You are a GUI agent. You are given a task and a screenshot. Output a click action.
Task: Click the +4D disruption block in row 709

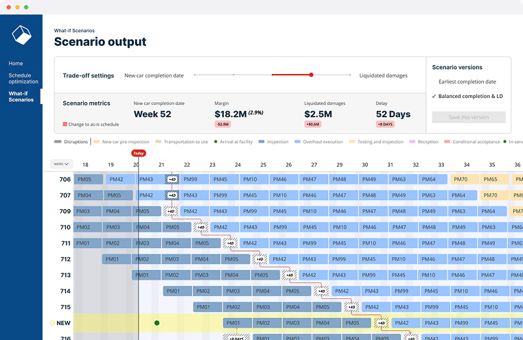(x=171, y=211)
